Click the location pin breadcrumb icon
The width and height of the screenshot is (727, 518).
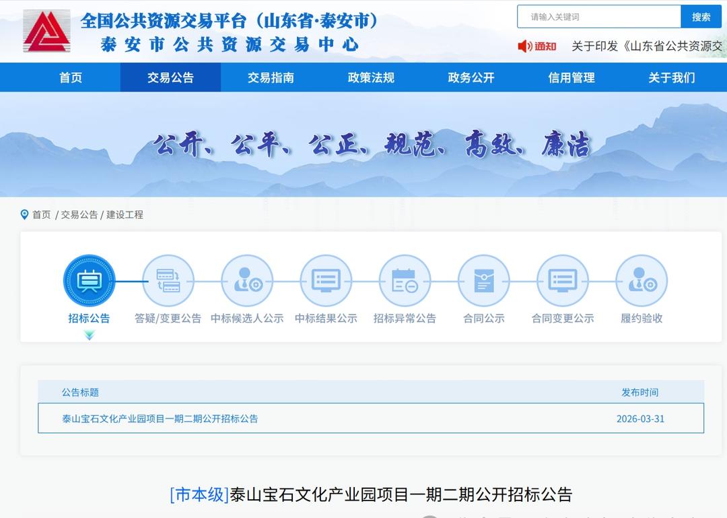click(x=25, y=215)
